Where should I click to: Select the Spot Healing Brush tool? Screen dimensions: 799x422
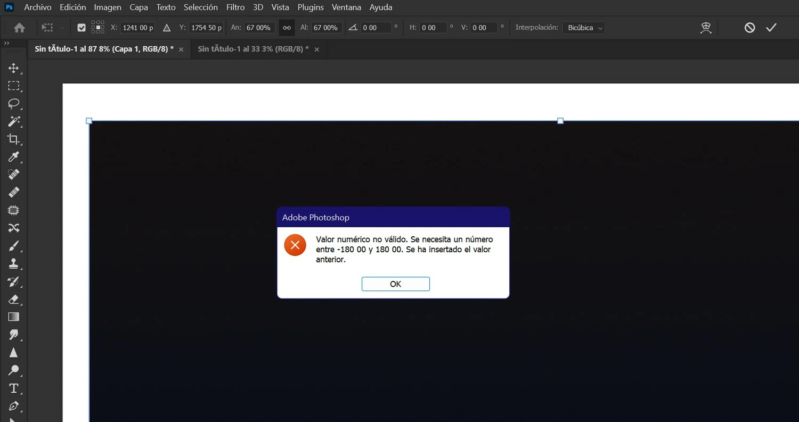tap(14, 175)
